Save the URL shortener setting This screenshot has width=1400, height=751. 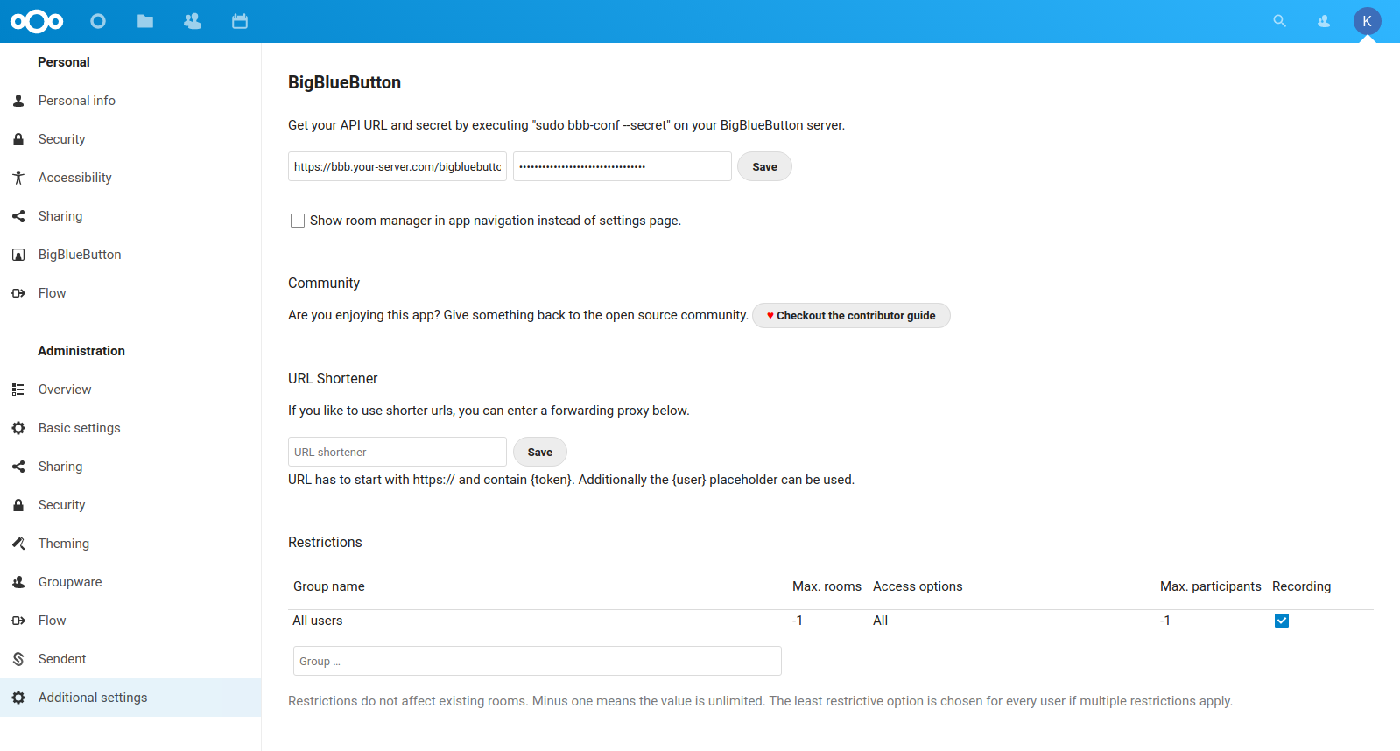pyautogui.click(x=539, y=452)
